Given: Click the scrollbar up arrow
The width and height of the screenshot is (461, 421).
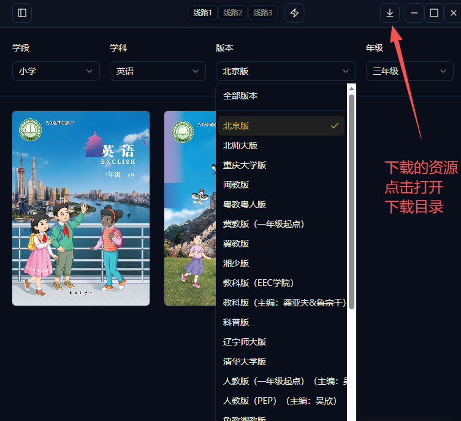Looking at the screenshot, I should (x=351, y=88).
